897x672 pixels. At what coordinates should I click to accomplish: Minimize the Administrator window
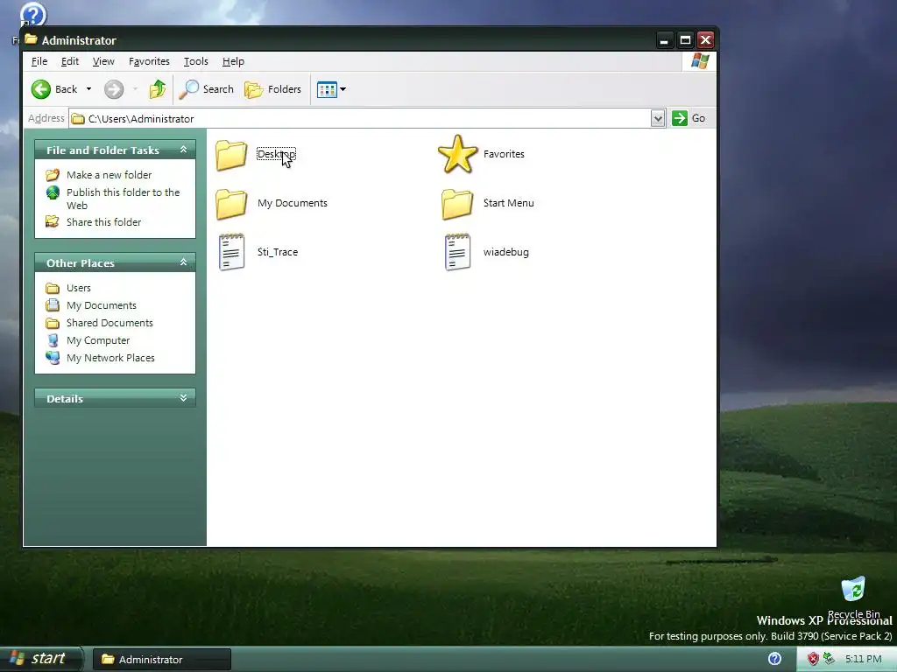point(664,40)
